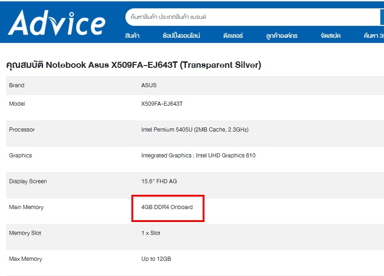The image size is (384, 276).
Task: Click the Intel UHD Graphics 610 value
Action: click(198, 156)
